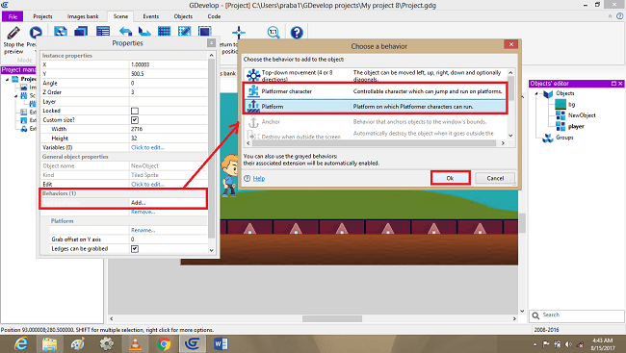Click the Undo arrow icon
The height and width of the screenshot is (353, 626).
click(125, 32)
